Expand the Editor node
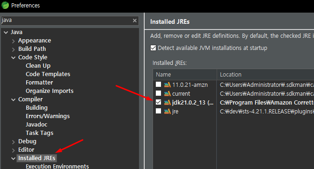The width and height of the screenshot is (314, 169). point(14,150)
